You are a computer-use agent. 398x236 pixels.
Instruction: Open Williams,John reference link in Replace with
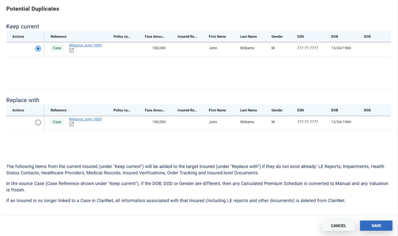pyautogui.click(x=85, y=119)
